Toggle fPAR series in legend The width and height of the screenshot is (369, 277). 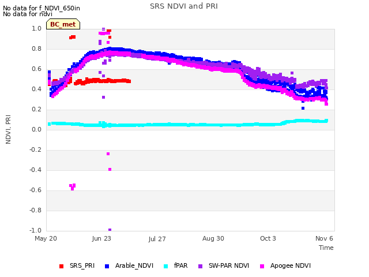pos(175,265)
